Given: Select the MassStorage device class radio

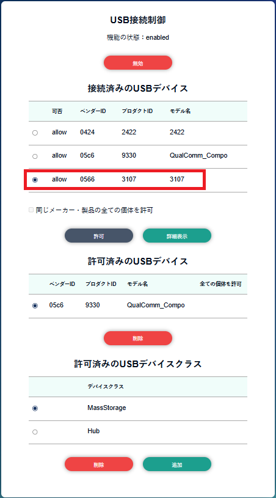Looking at the screenshot, I should tap(35, 408).
